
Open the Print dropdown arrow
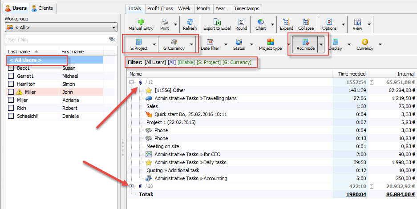pos(175,24)
